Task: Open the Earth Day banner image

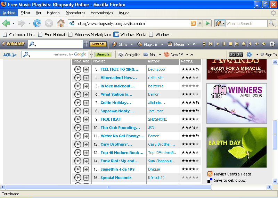Action: 237,147
